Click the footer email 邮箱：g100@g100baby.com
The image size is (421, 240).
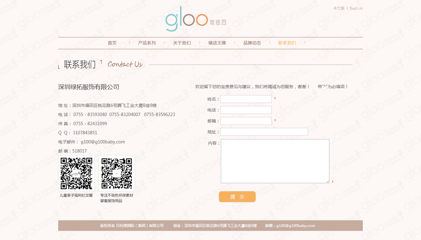pyautogui.click(x=290, y=226)
